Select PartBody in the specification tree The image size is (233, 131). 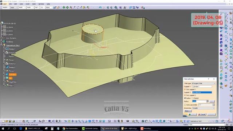(10, 42)
